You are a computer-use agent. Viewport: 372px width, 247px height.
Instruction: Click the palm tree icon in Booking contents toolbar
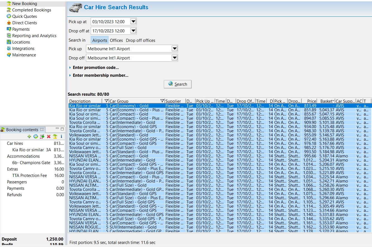[x=55, y=136]
